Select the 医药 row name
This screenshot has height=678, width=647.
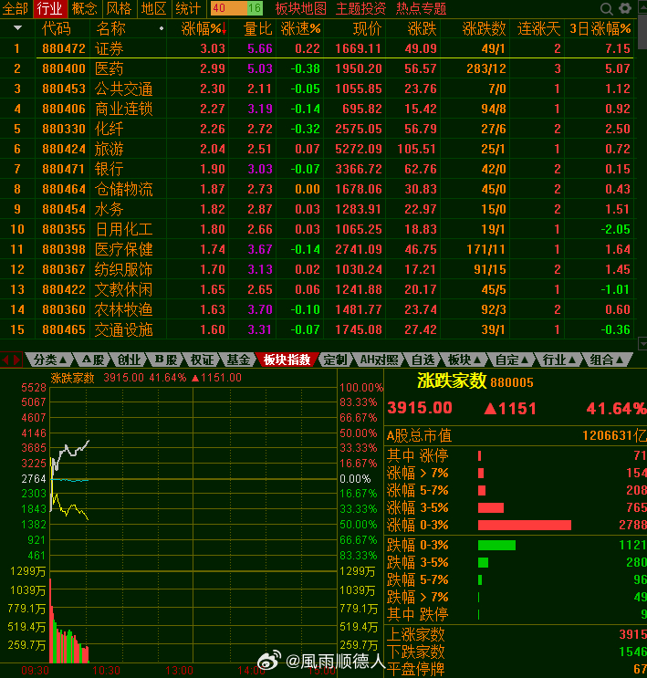[109, 68]
